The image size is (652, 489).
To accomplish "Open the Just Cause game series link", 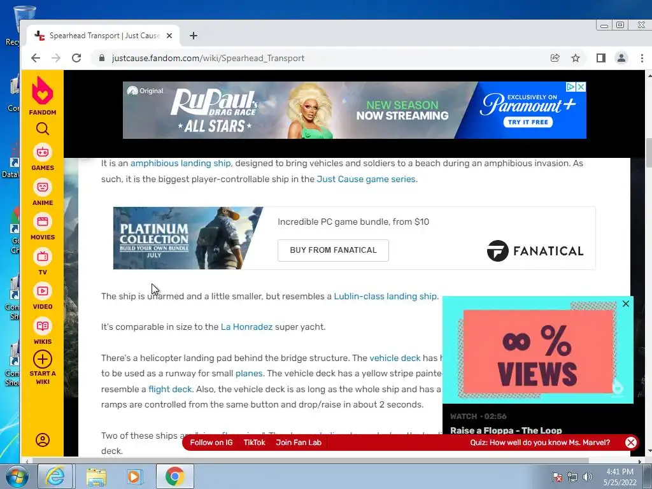I will (x=366, y=179).
